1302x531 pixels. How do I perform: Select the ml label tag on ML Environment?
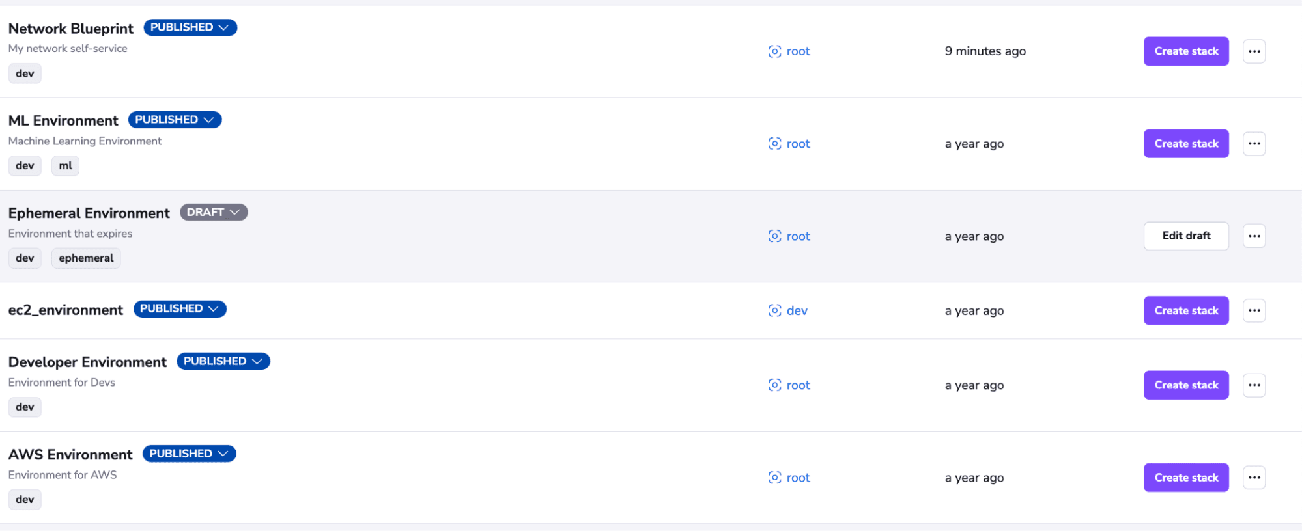(x=65, y=166)
